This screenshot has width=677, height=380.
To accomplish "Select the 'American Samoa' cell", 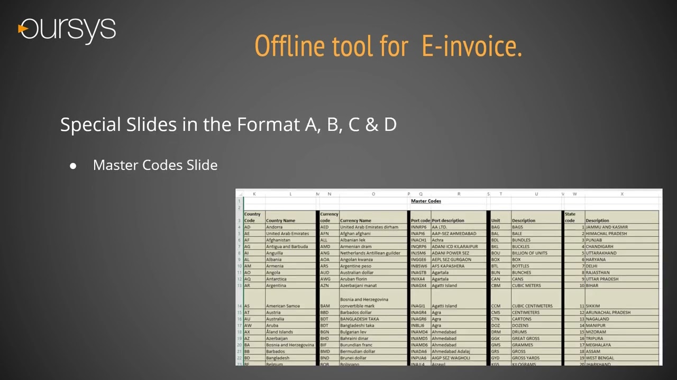I will (290, 299).
